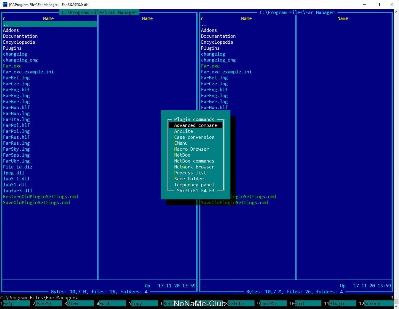Viewport: 399px width, 309px height.
Task: Choose ArcLite plugin command
Action: [183, 131]
